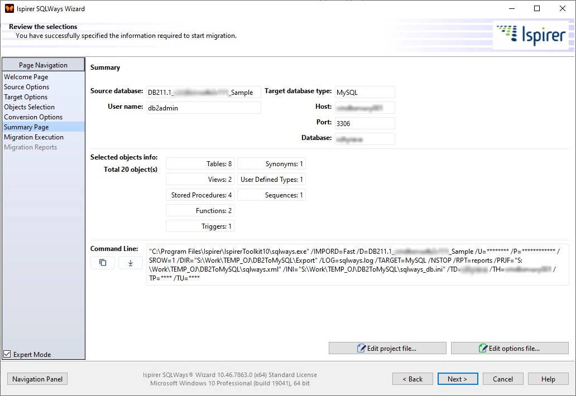
Task: Go Back to Conversion Options
Action: click(412, 379)
